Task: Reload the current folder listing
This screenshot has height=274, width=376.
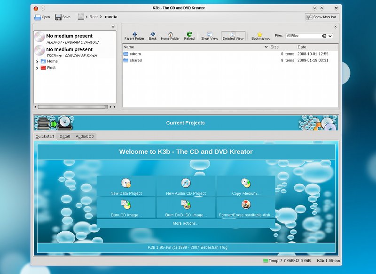Action: 189,36
